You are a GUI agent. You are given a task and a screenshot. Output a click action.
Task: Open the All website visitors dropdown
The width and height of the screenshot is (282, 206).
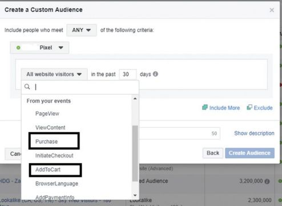click(x=54, y=74)
